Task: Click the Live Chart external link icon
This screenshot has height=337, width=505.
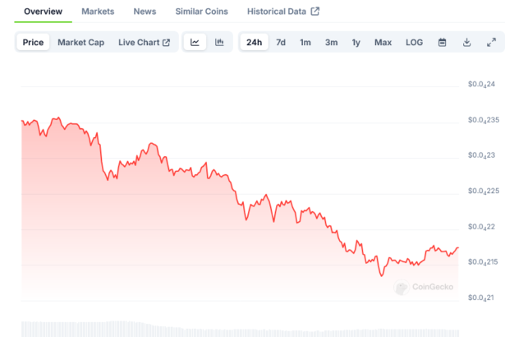Action: [x=166, y=43]
